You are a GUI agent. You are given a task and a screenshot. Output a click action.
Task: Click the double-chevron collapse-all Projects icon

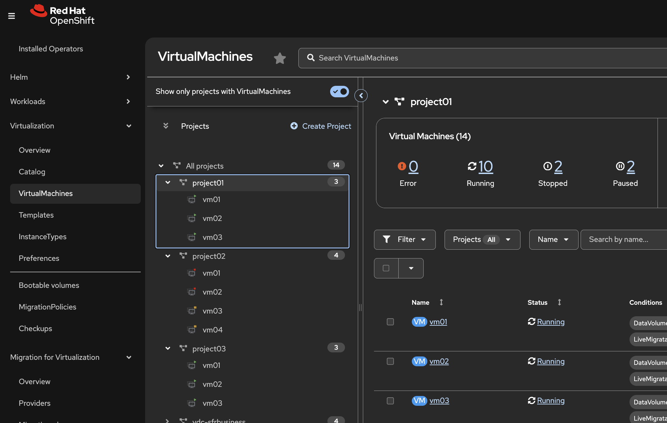(x=166, y=126)
